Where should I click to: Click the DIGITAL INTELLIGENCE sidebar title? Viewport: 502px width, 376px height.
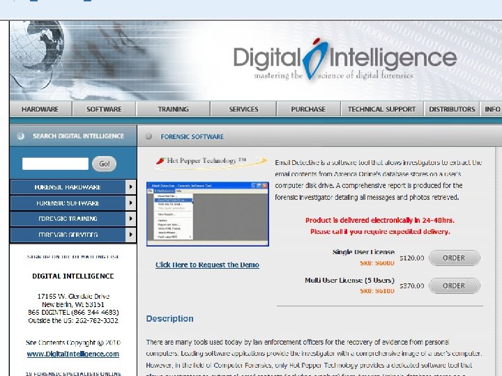[73, 276]
